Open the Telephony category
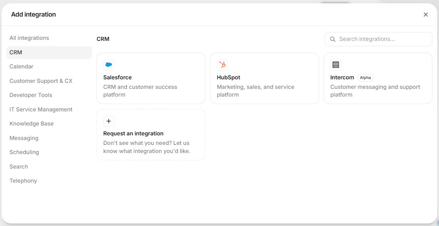Viewport: 439px width, 226px height. pyautogui.click(x=49, y=181)
